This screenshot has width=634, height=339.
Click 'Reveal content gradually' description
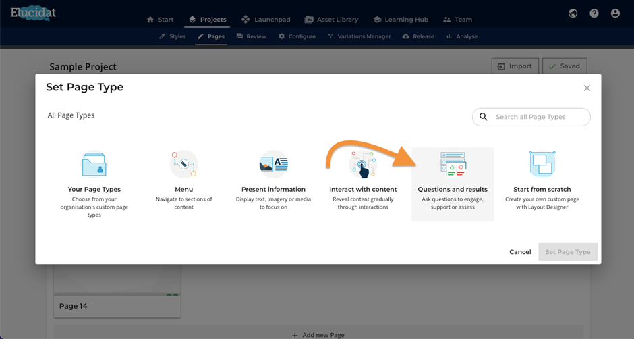coord(363,203)
